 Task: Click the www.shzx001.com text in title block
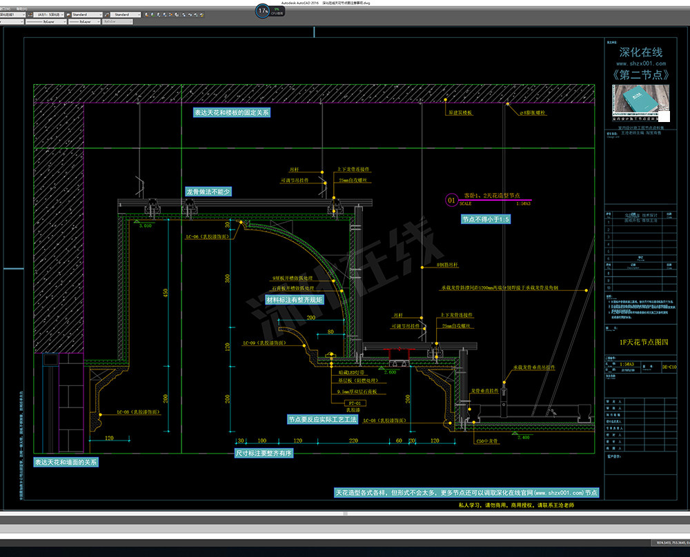point(641,63)
